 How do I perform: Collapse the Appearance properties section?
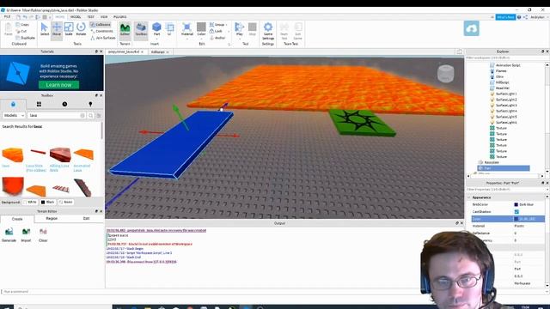pyautogui.click(x=468, y=197)
